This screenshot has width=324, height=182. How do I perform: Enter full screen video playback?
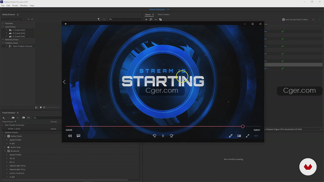247,136
